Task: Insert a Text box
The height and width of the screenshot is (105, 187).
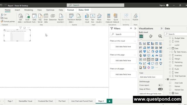Action: click(x=93, y=18)
